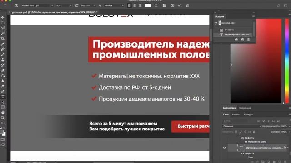Select the History Brush tool
The image size is (291, 163).
pos(3,65)
